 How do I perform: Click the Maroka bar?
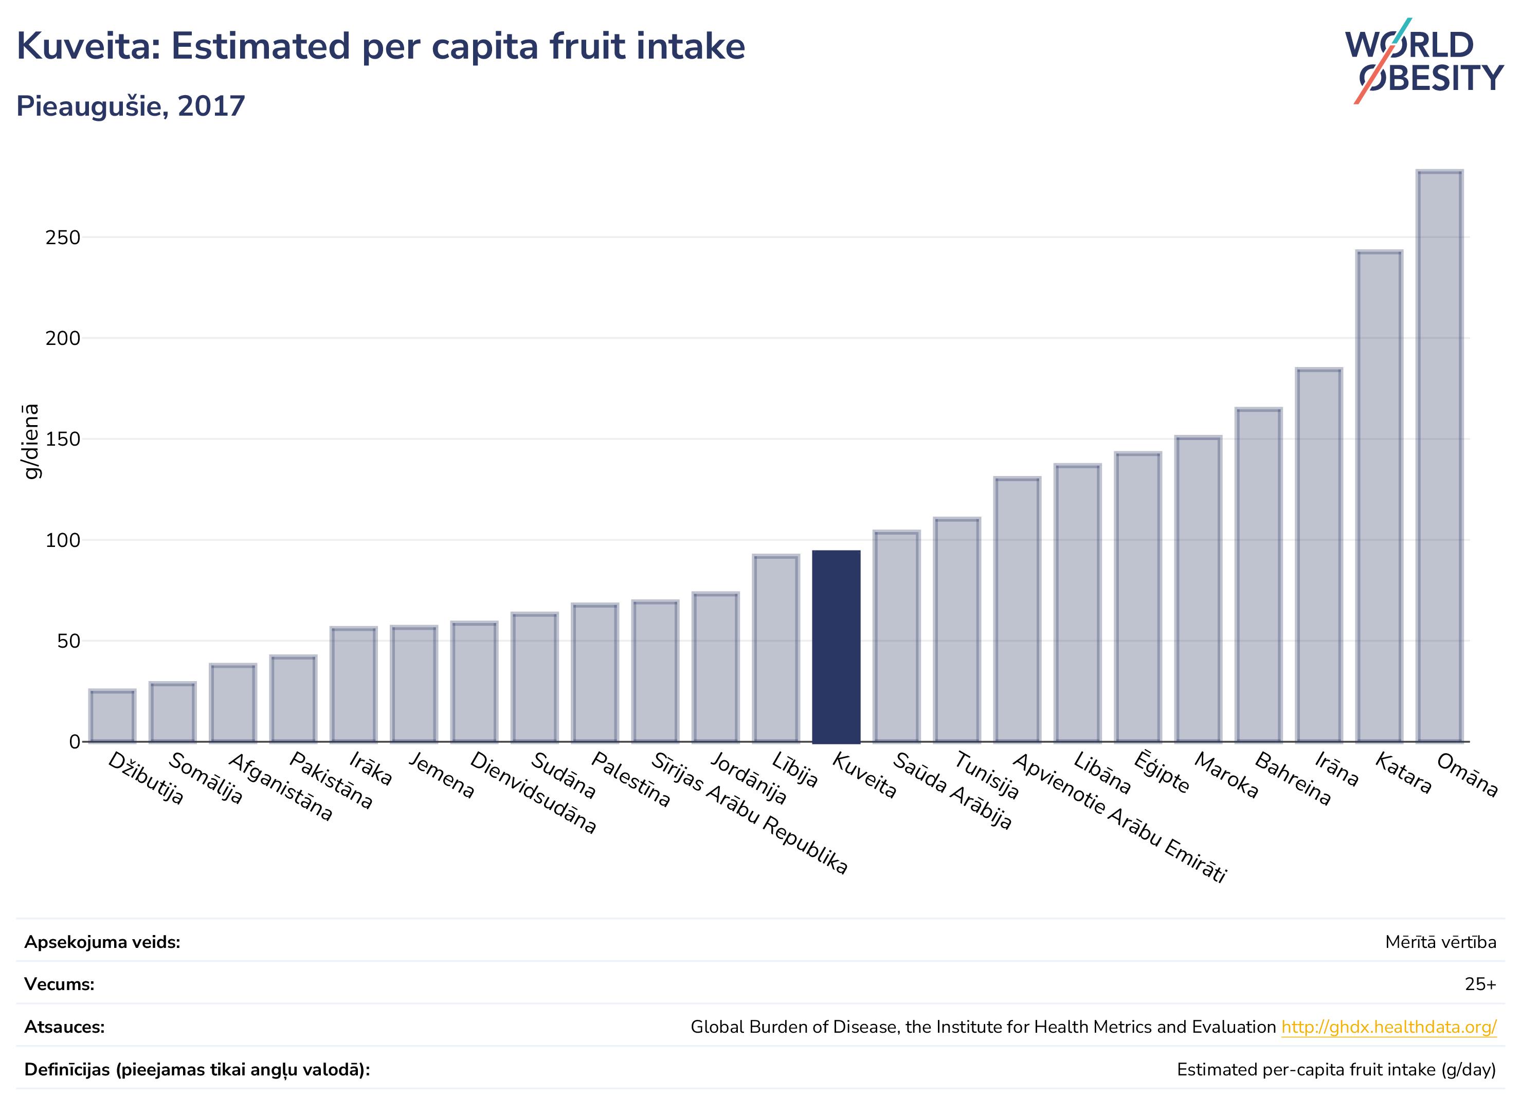click(1198, 589)
